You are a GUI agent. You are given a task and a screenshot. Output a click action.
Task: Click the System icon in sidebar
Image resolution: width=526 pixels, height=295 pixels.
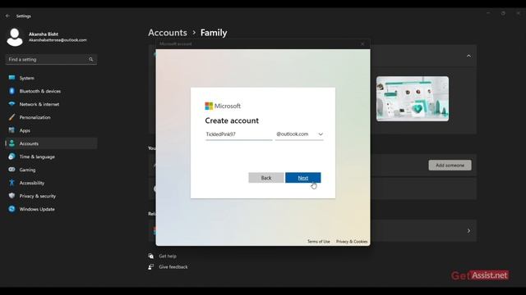[12, 78]
